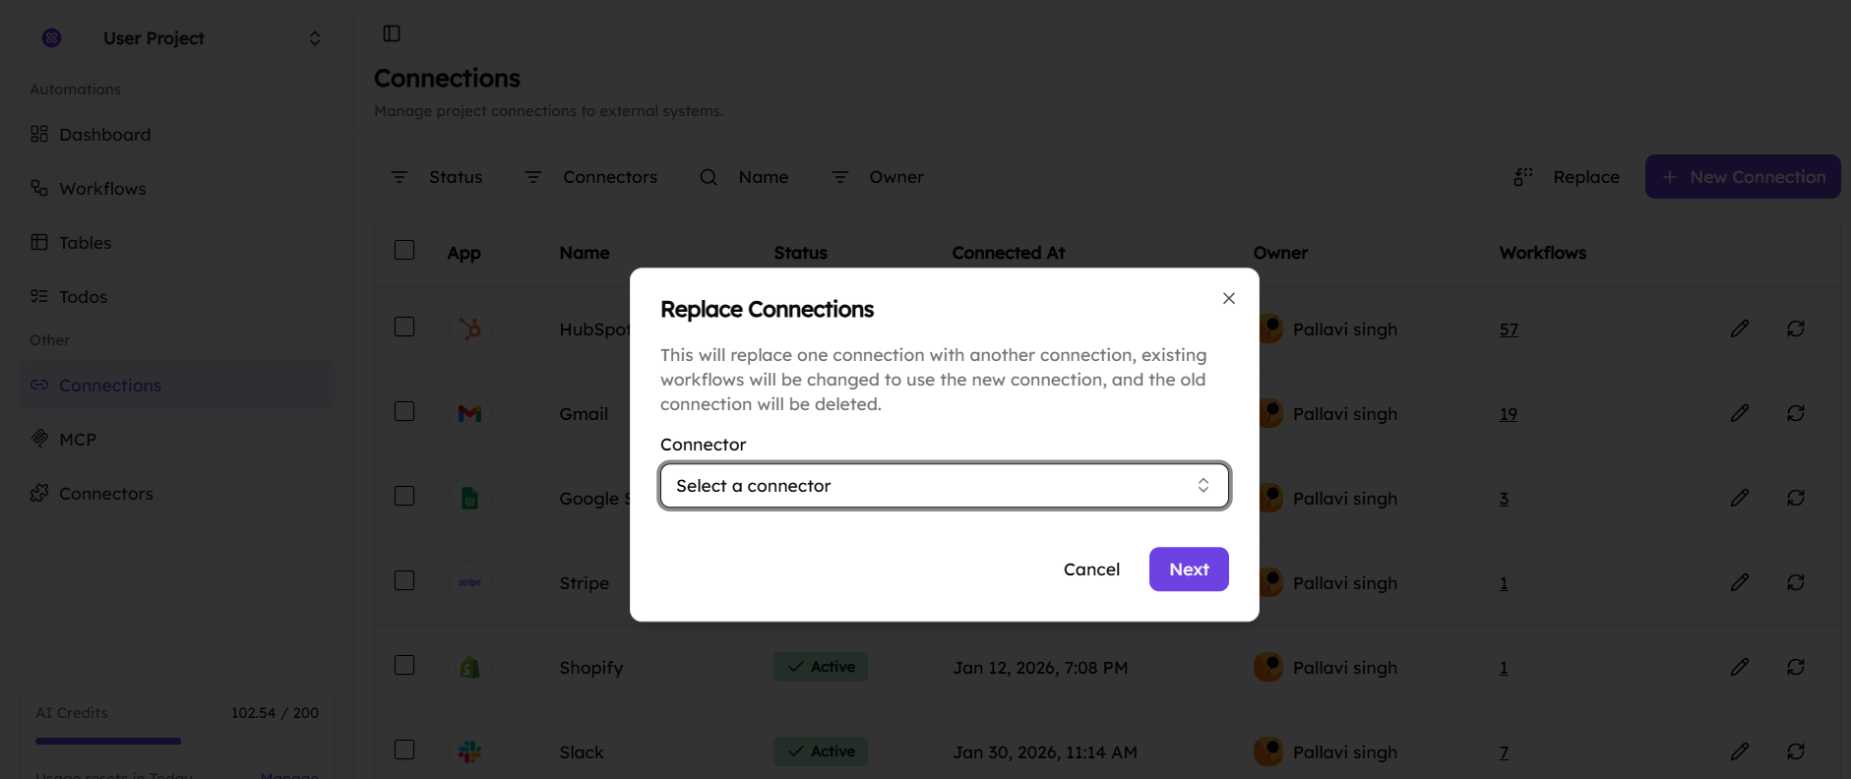
Task: Click the Shopify app icon
Action: [470, 668]
